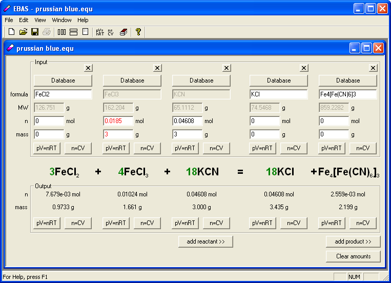
Task: Select the three-column layout icon
Action: pos(61,32)
